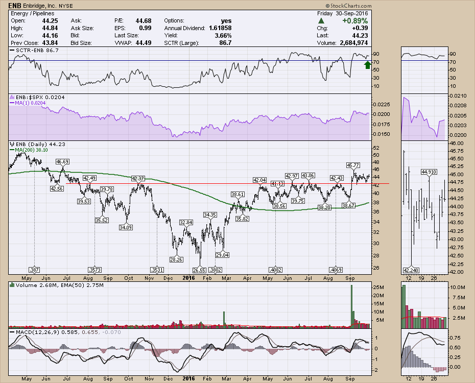This screenshot has height=383, width=475.
Task: Click the Volume 2.68M, EMA(50) legend
Action: [x=59, y=285]
